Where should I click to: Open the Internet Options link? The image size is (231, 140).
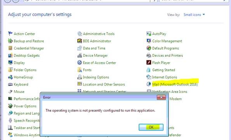(x=165, y=77)
